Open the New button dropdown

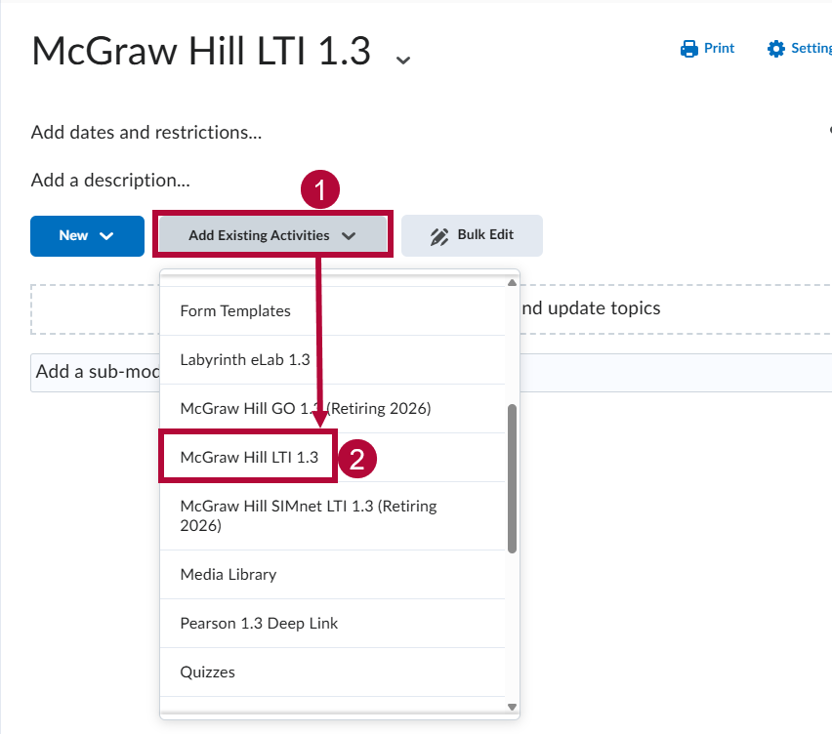click(x=87, y=236)
